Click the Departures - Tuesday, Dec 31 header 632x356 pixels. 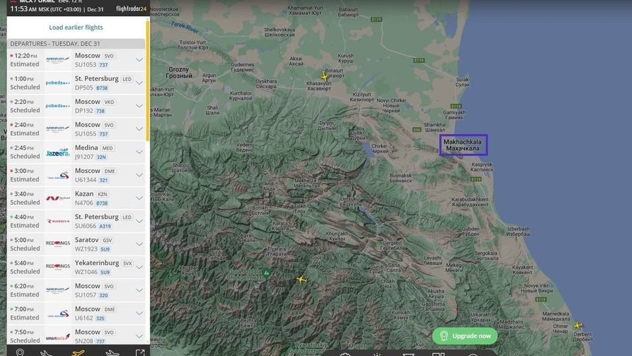(76, 43)
